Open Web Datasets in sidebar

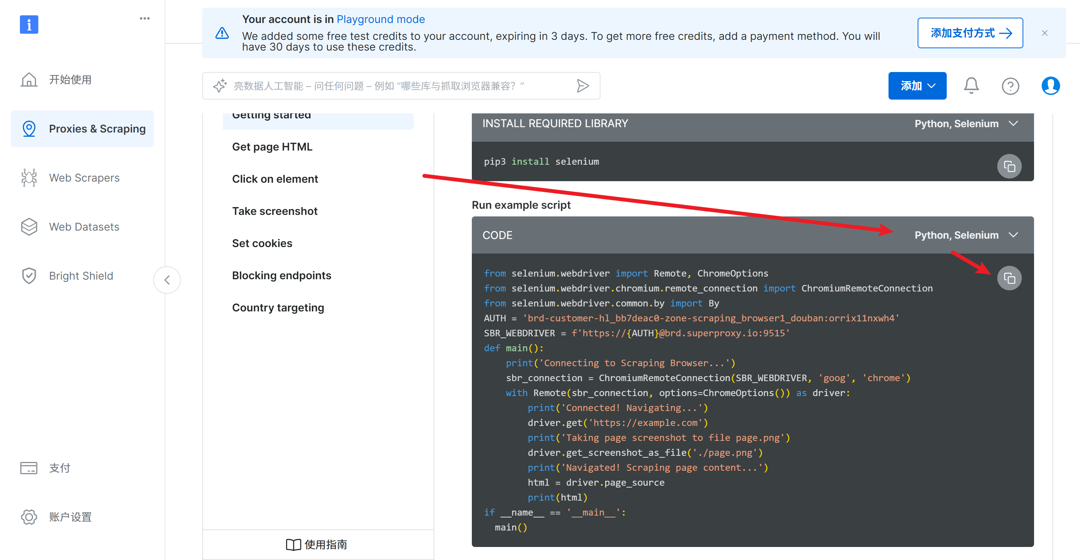click(84, 227)
